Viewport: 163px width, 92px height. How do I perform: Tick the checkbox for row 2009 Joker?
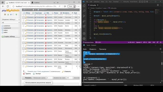coord(23,39)
